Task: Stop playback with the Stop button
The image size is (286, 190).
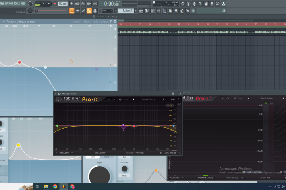Action: coord(49,4)
